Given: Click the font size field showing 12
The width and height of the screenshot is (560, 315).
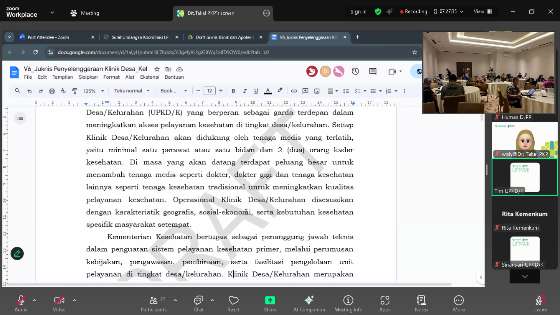Looking at the screenshot, I should point(209,91).
